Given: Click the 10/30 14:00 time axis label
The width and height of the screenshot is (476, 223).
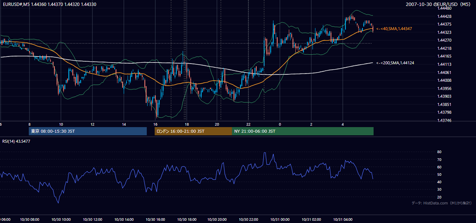Looking at the screenshot, I should click(124, 220).
